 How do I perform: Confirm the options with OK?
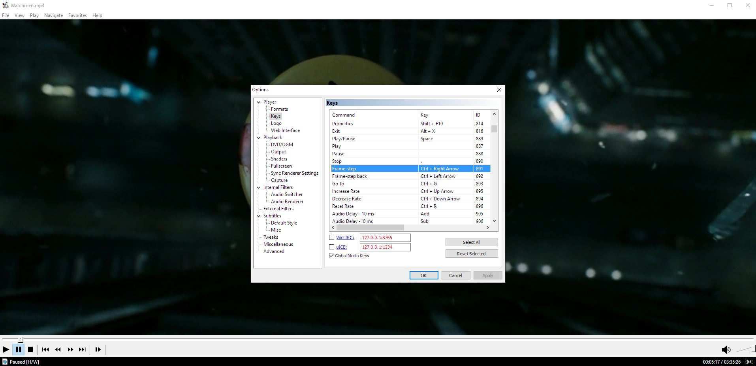coord(424,275)
